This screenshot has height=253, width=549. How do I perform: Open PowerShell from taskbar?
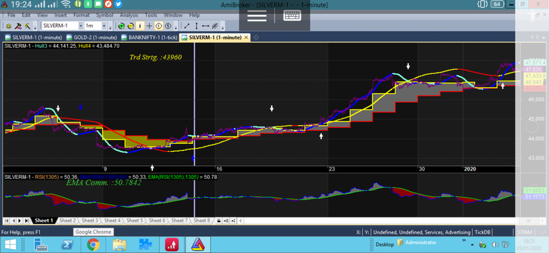coord(67,244)
